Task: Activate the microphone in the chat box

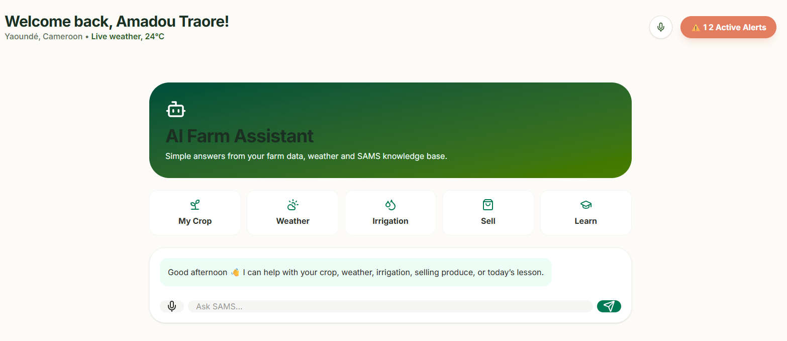Action: [172, 306]
